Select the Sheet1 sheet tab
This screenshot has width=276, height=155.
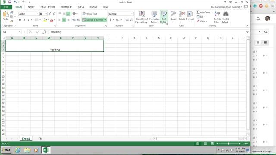[x=26, y=139]
